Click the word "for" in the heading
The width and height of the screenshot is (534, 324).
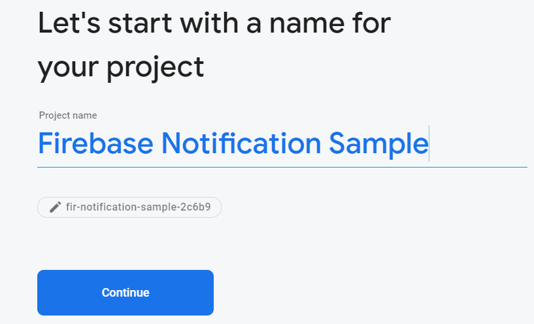(x=374, y=23)
